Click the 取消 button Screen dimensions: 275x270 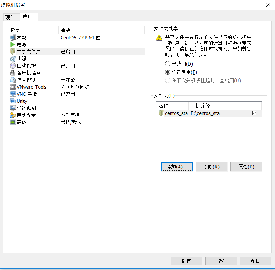point(221,261)
